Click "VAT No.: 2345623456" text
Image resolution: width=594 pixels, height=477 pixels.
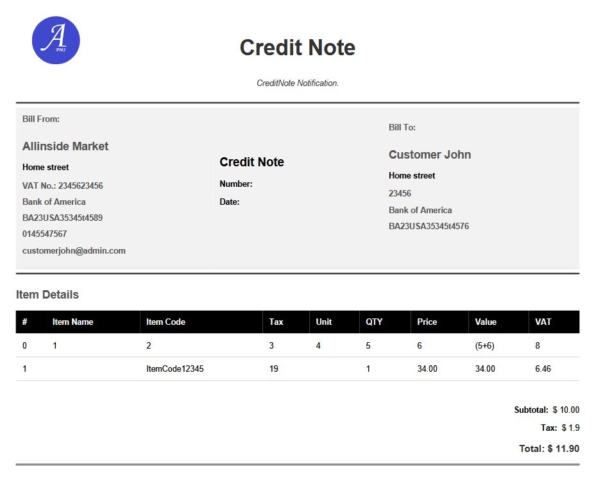tap(62, 186)
